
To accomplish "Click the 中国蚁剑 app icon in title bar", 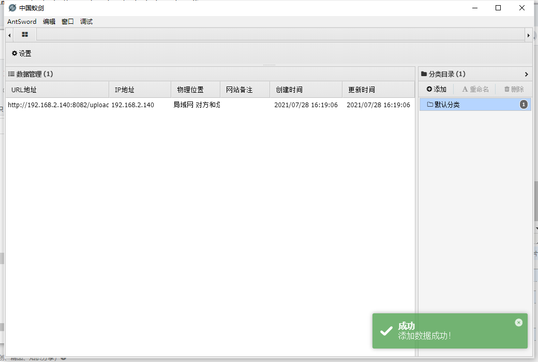I will pos(12,8).
